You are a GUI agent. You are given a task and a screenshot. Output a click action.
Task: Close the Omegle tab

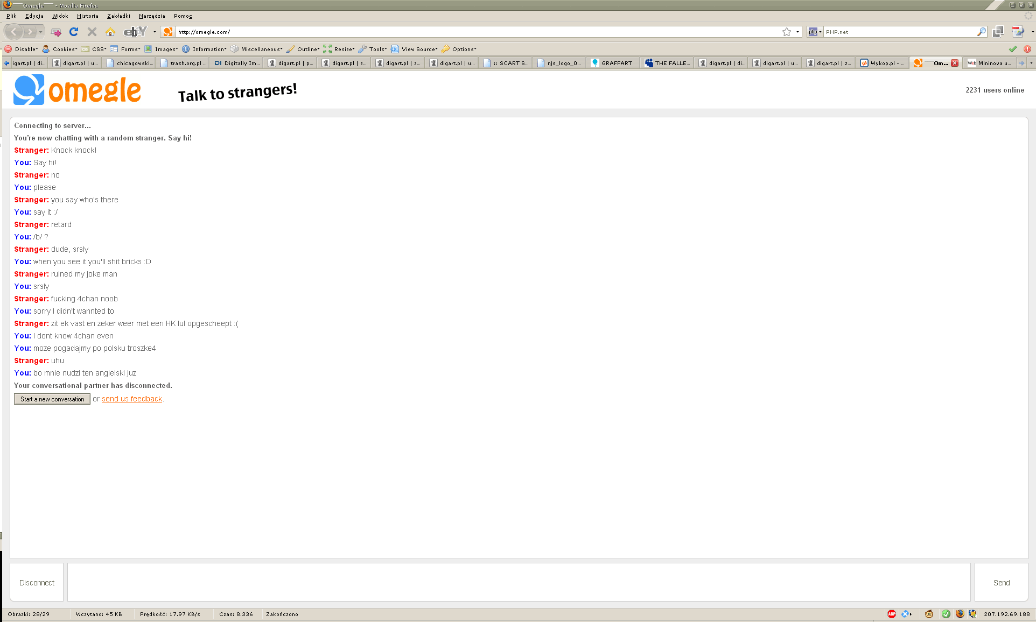coord(955,63)
